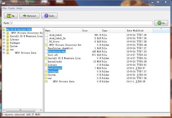The height and width of the screenshot is (118, 172).
Task: Click file icon of .disk_label_2x
Action: (46, 38)
